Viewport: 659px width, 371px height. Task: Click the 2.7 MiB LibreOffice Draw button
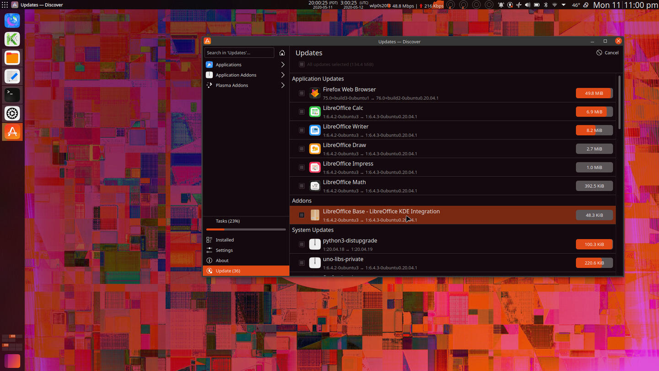pyautogui.click(x=594, y=149)
